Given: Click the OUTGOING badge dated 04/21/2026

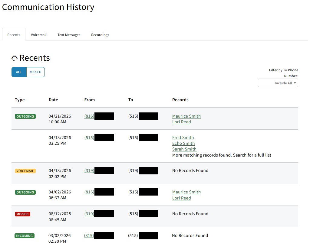Looking at the screenshot, I should click(25, 116).
